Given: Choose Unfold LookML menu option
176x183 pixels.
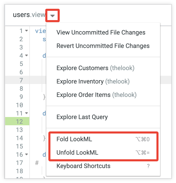Looking at the screenshot, I should pyautogui.click(x=77, y=153).
